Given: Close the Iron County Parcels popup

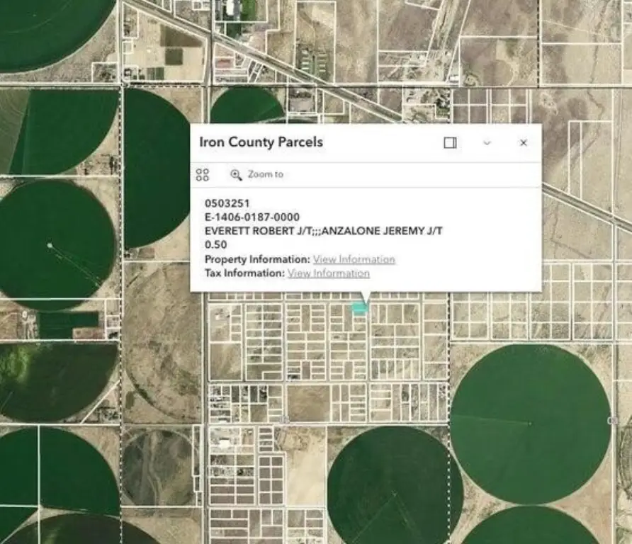Looking at the screenshot, I should tap(524, 143).
